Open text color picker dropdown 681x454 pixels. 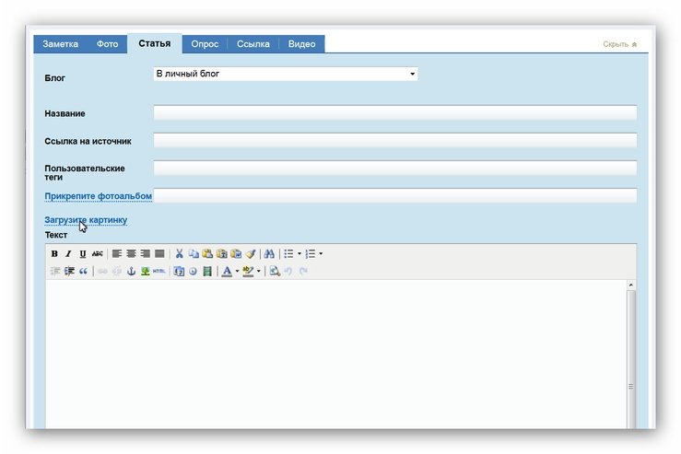[237, 272]
